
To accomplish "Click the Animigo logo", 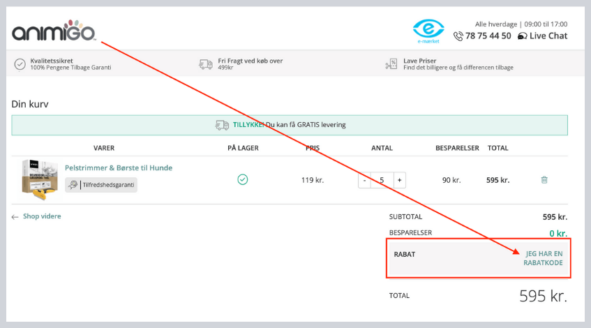I will click(53, 31).
